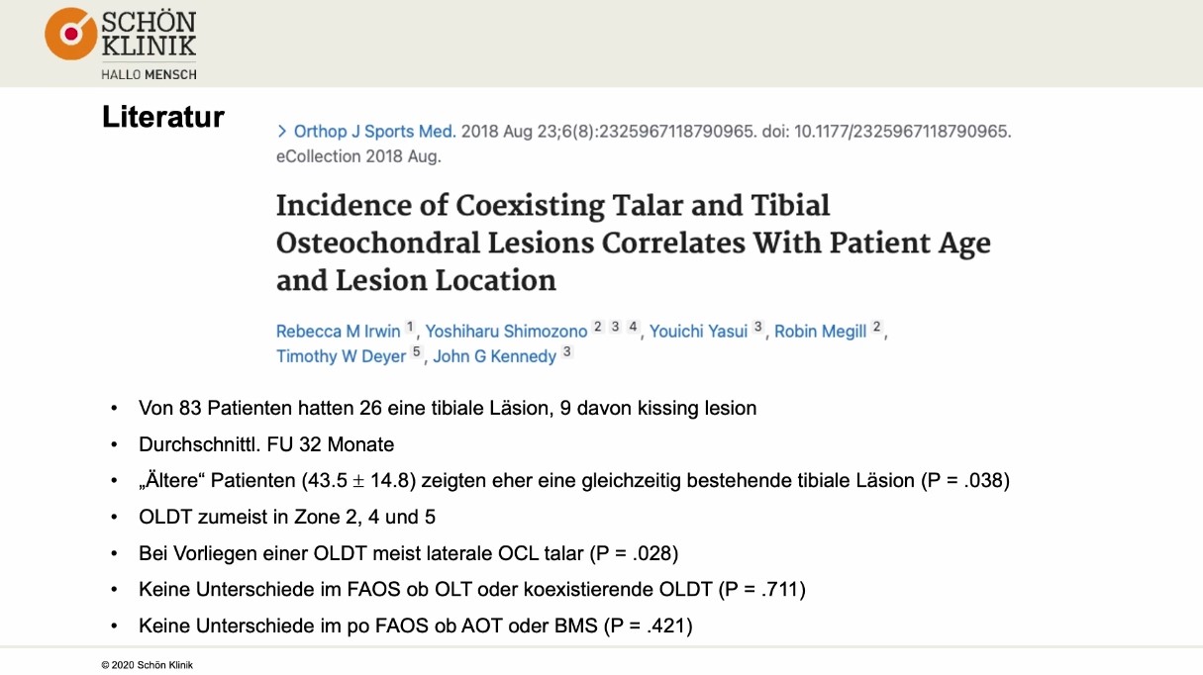Click the Schön Klinik logo icon

[x=71, y=35]
